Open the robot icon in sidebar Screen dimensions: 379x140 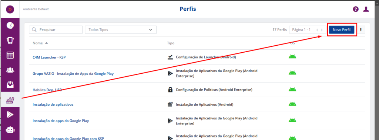[x=10, y=130]
